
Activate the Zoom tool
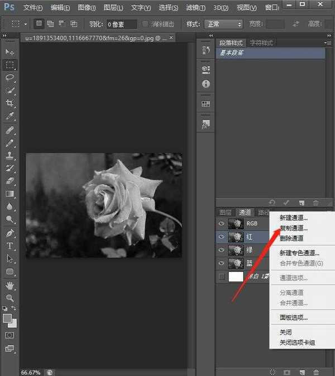tap(10, 298)
